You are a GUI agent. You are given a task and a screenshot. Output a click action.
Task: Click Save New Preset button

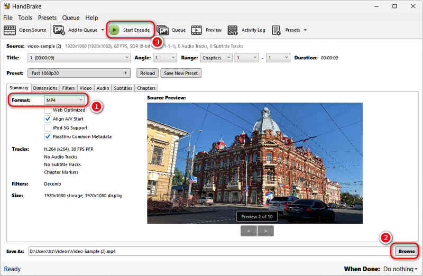[x=181, y=73]
